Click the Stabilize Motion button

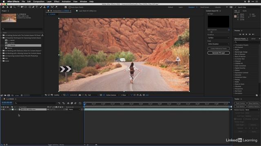point(253,107)
